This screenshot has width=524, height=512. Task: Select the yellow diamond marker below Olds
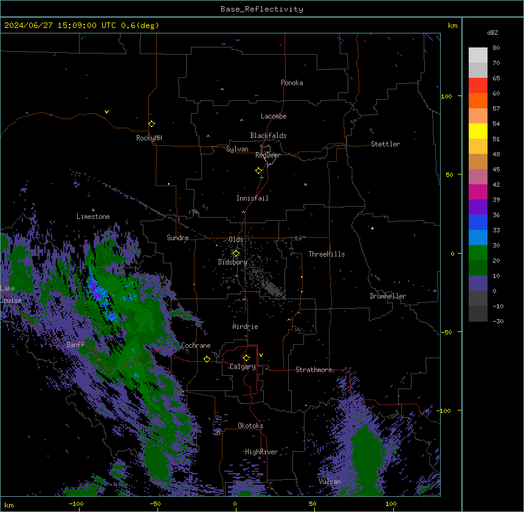click(x=236, y=254)
